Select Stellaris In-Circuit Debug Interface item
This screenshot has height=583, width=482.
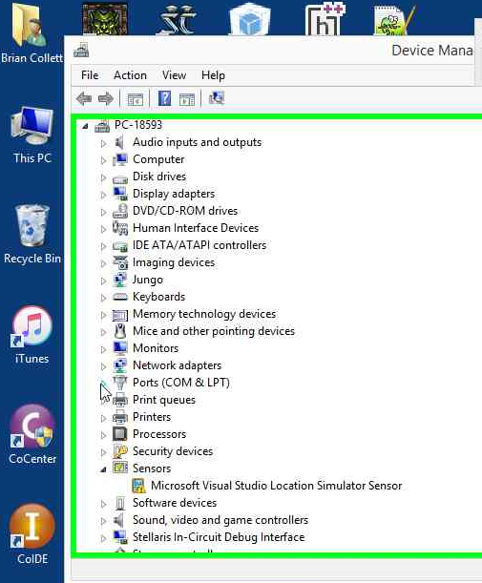point(219,537)
